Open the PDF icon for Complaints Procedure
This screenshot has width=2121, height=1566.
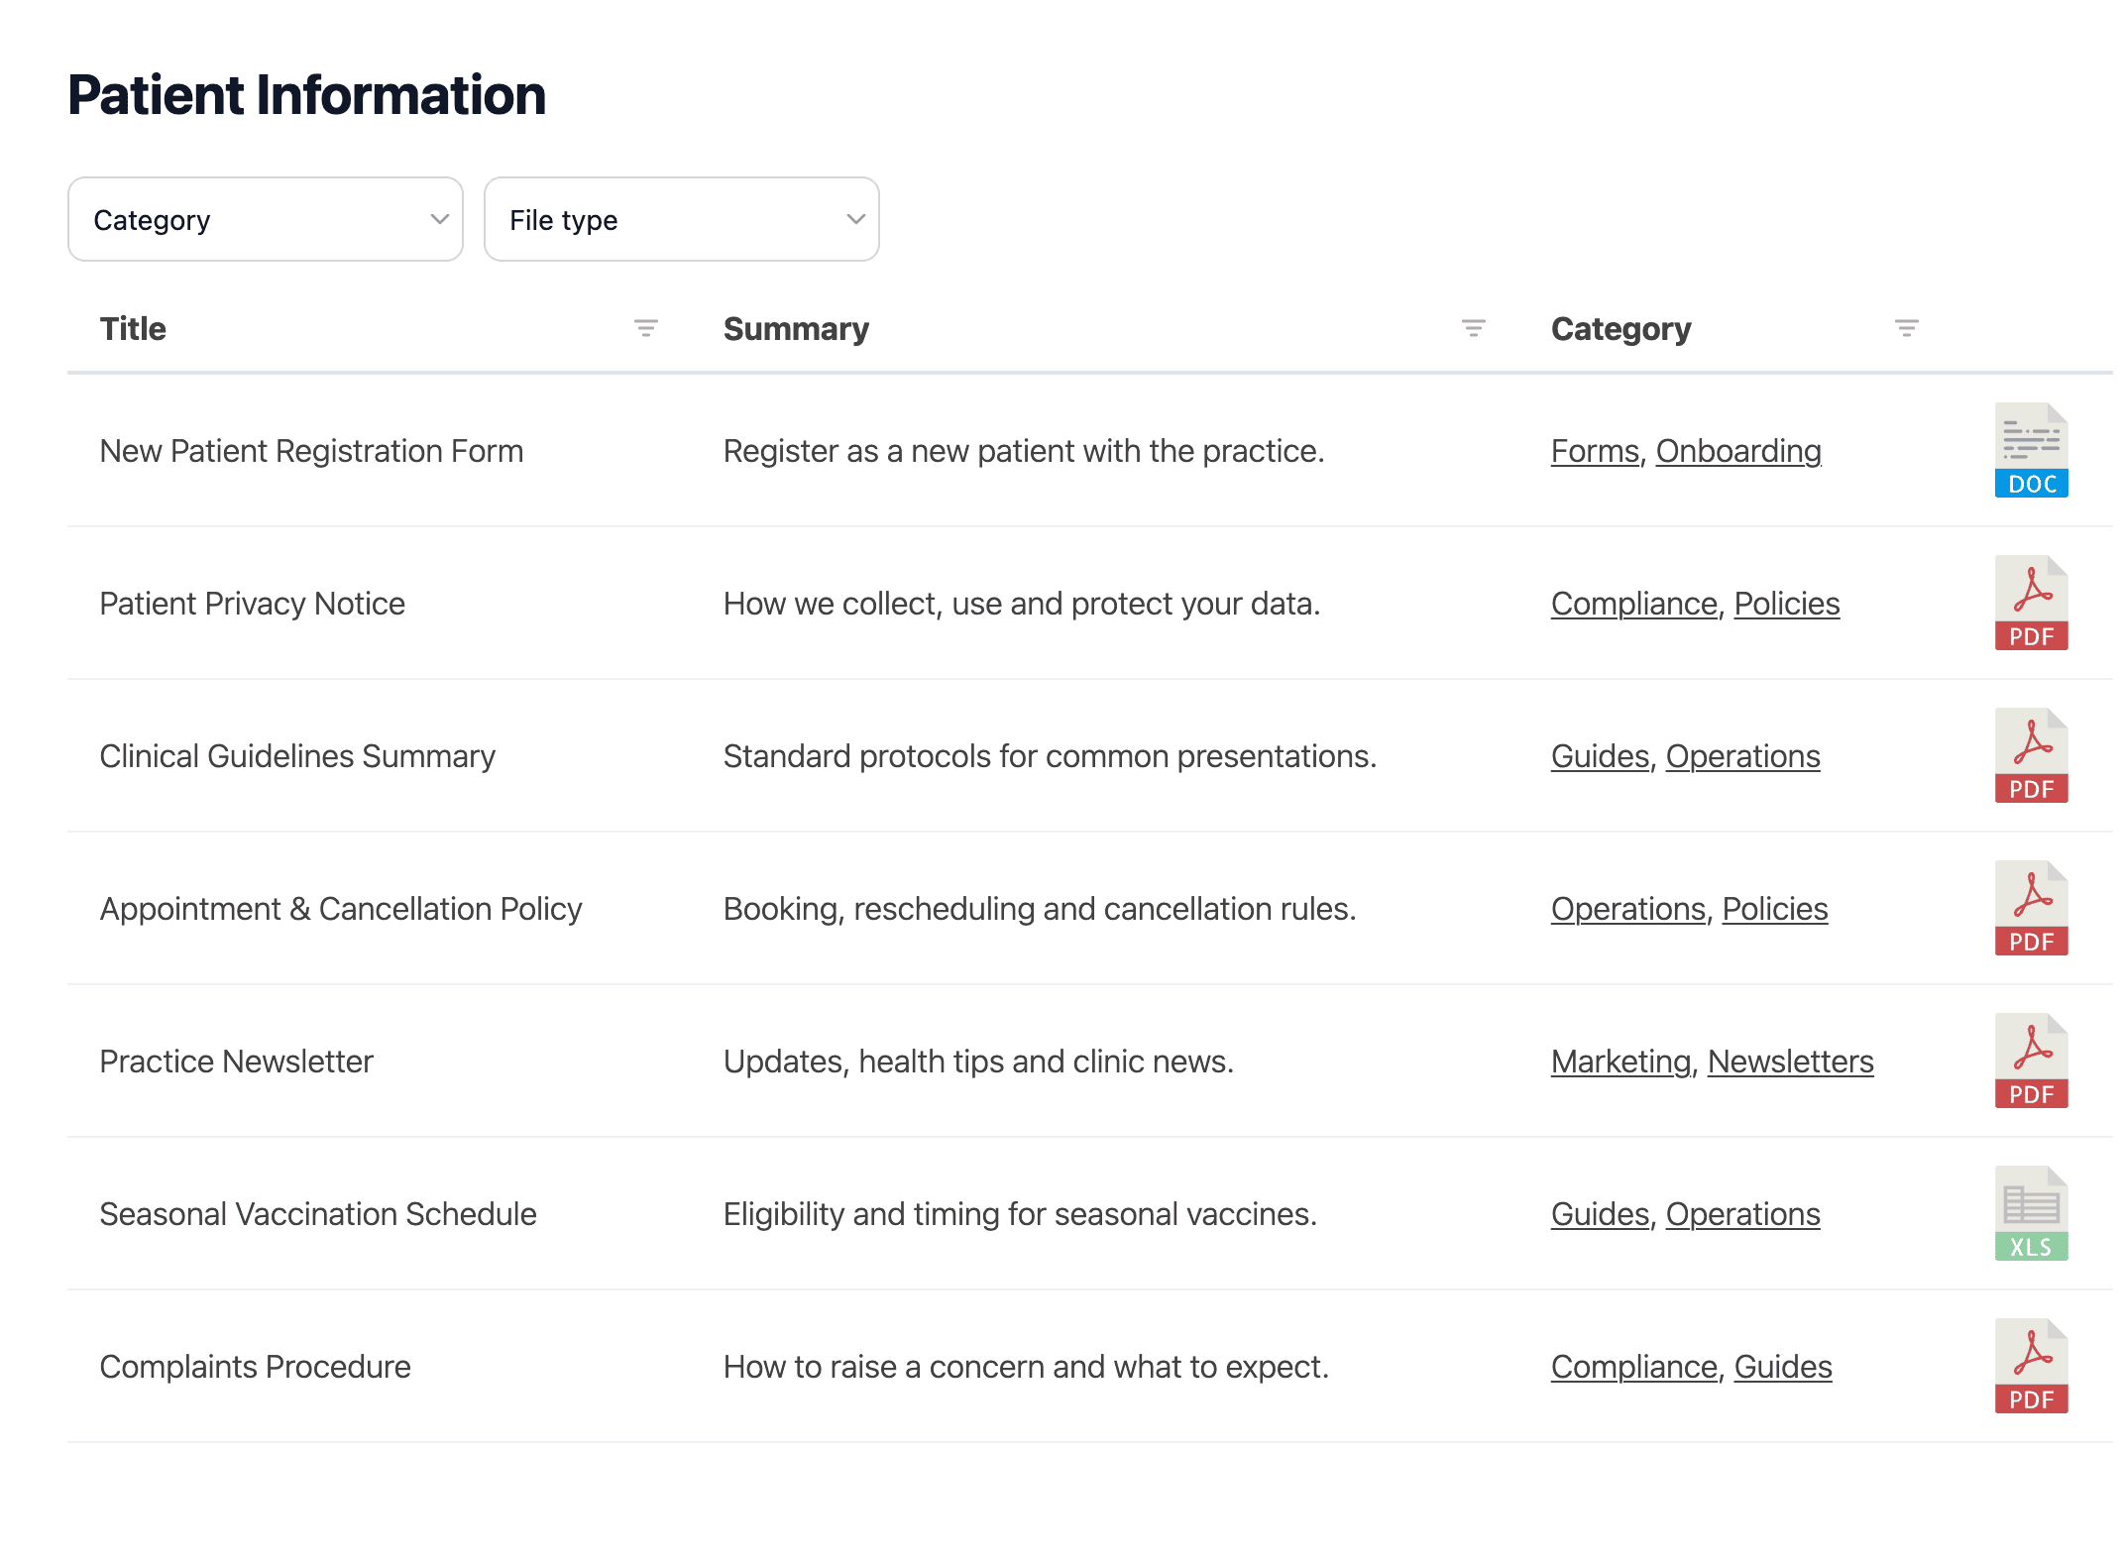click(2032, 1366)
